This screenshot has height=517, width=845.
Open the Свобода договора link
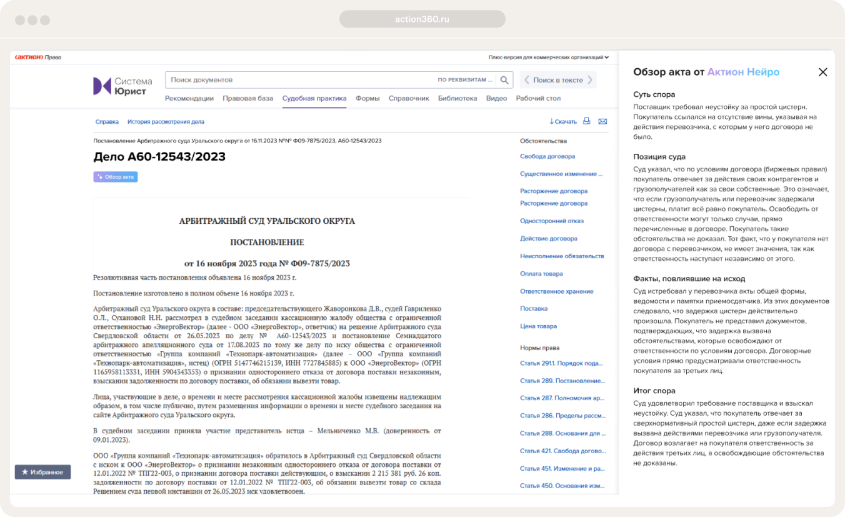pyautogui.click(x=547, y=156)
